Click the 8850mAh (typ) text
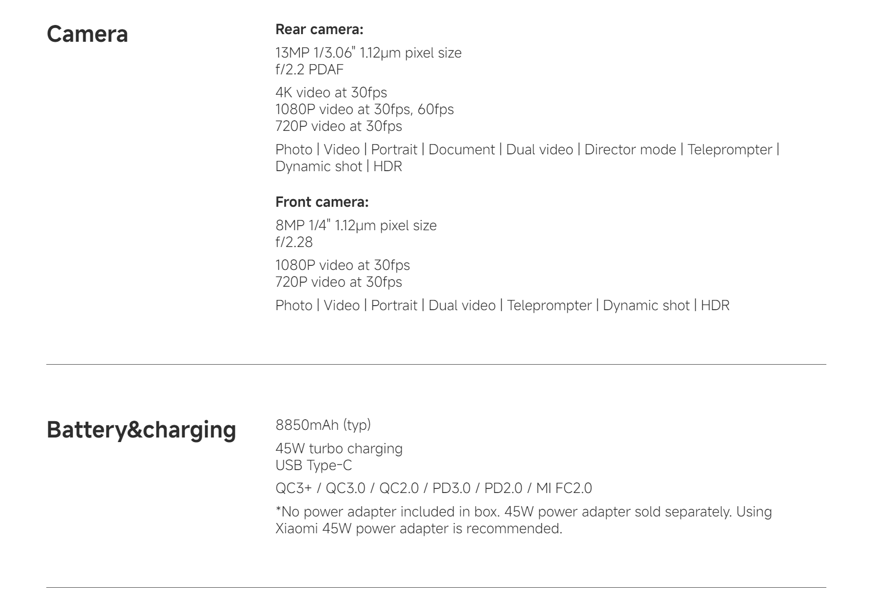Image resolution: width=892 pixels, height=602 pixels. pos(323,425)
